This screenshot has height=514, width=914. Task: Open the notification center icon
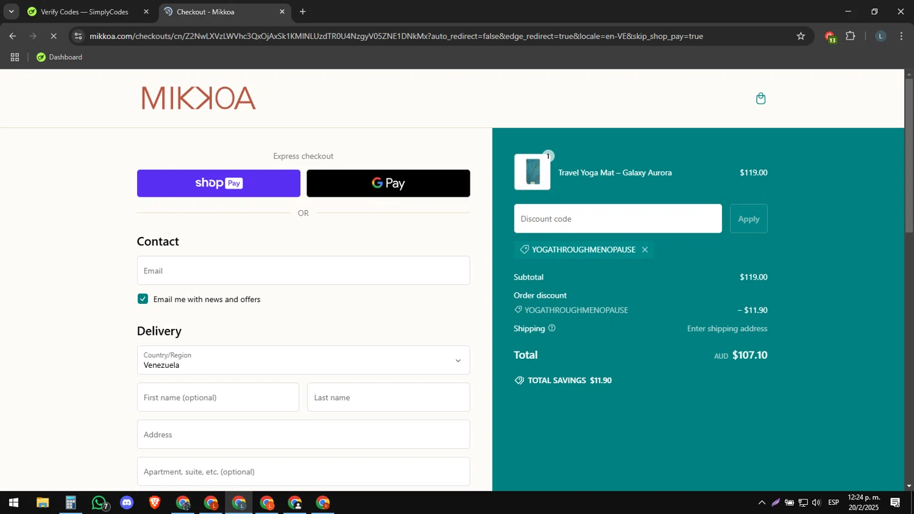895,502
